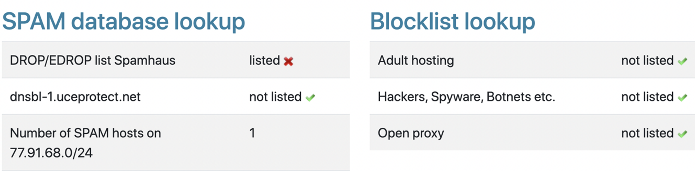Click green checkmark for Hackers, Spyware, Botnets
Image resolution: width=695 pixels, height=171 pixels.
[682, 97]
